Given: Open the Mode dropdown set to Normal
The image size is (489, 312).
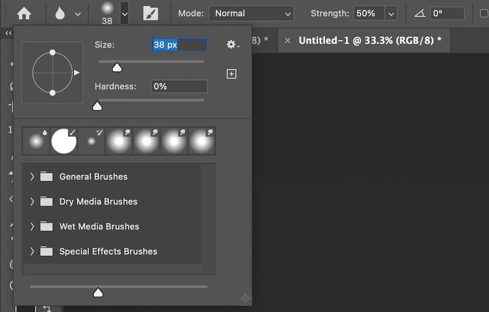Looking at the screenshot, I should point(251,14).
